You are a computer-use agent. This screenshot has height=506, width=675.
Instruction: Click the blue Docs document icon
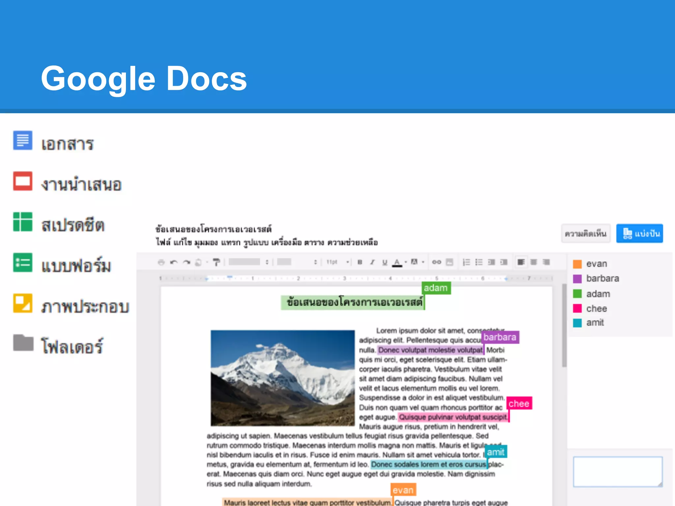click(23, 140)
